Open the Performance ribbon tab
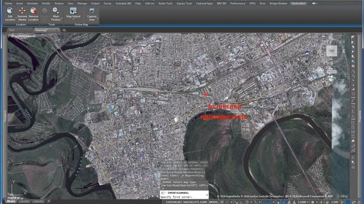 click(238, 3)
